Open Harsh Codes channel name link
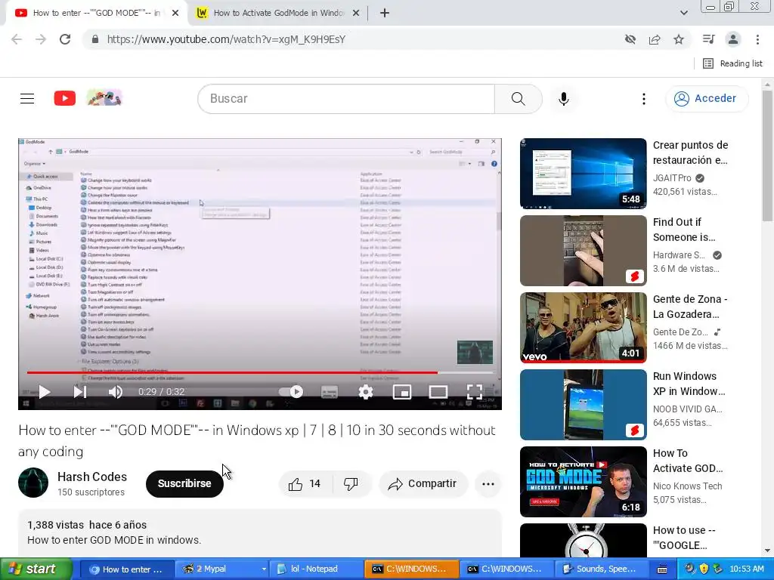 [92, 477]
